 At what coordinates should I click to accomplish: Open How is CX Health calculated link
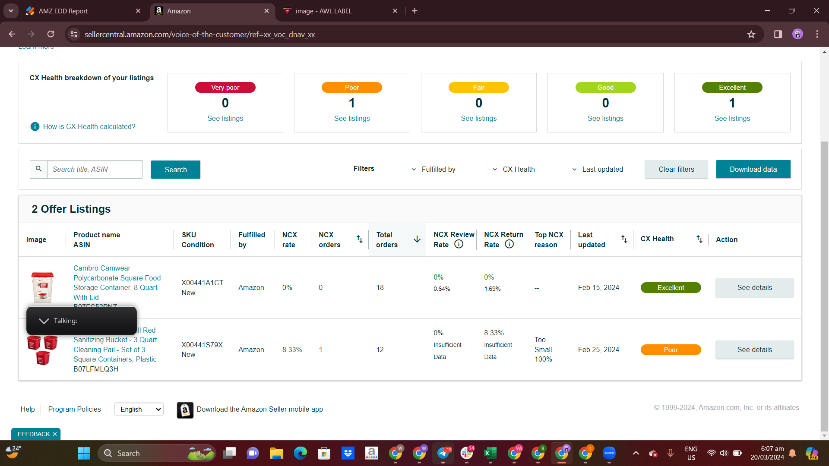[x=89, y=126]
